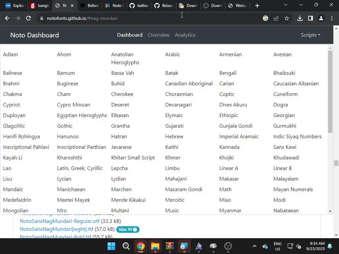Select Caucasian Albanian script

(x=296, y=84)
